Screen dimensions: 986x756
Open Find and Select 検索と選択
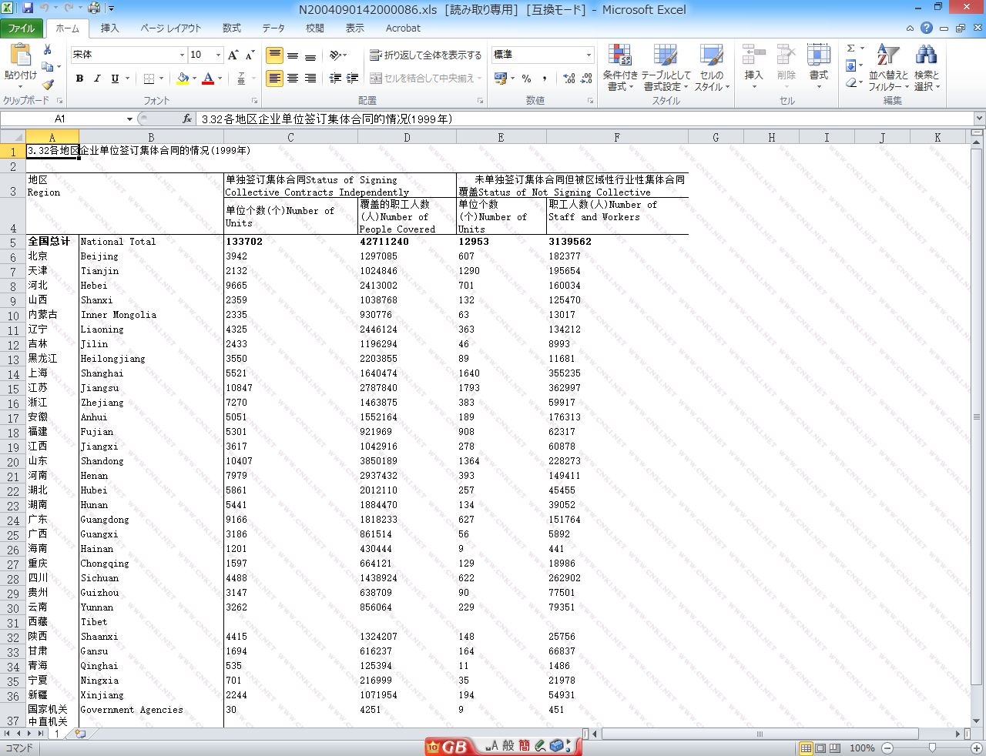point(927,68)
